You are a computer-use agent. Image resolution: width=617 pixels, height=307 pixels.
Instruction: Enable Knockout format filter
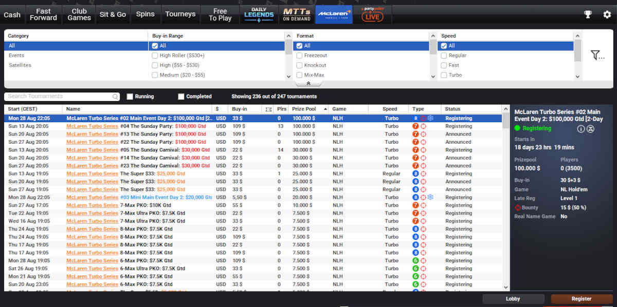click(x=299, y=65)
